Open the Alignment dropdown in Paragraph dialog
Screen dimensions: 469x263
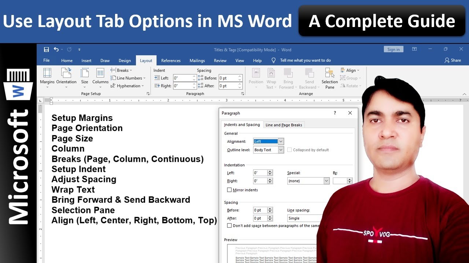click(281, 141)
